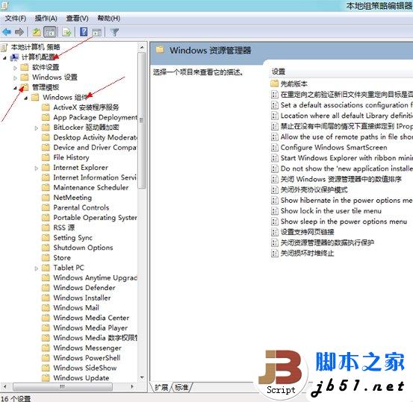
Task: Click the Show lock in user tile menu icon
Action: click(274, 211)
